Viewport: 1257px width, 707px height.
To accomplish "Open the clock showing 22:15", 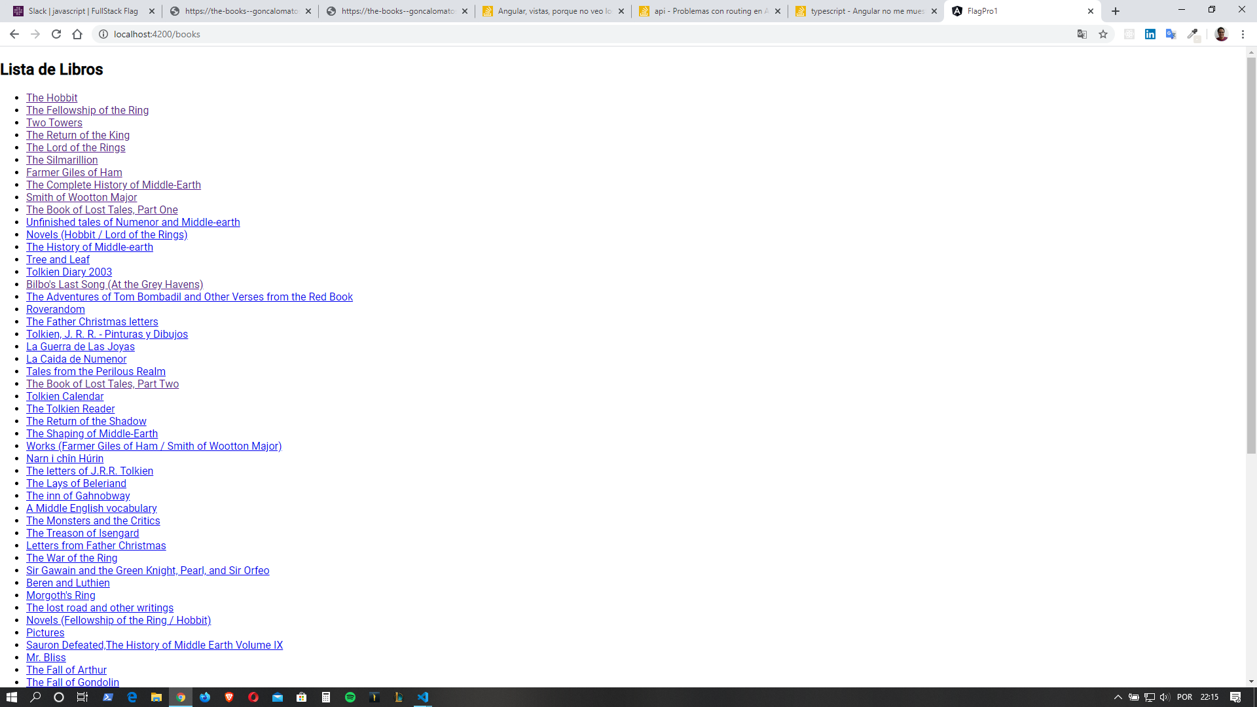I will 1209,697.
